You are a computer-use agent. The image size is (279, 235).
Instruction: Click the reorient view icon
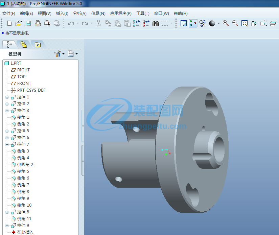[x=254, y=23]
